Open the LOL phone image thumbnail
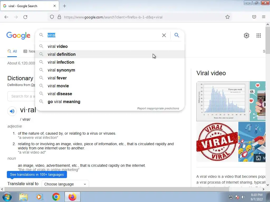 tap(258, 101)
